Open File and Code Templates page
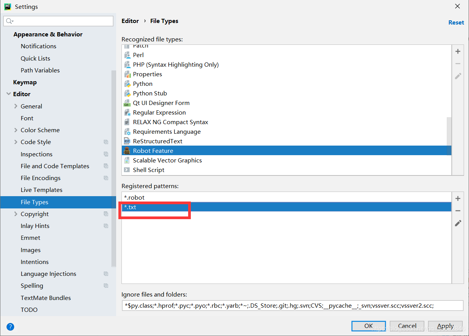 coord(55,166)
